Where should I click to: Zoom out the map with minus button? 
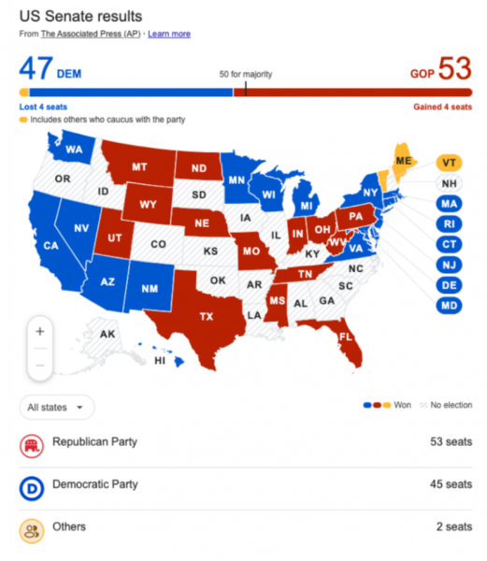(40, 366)
